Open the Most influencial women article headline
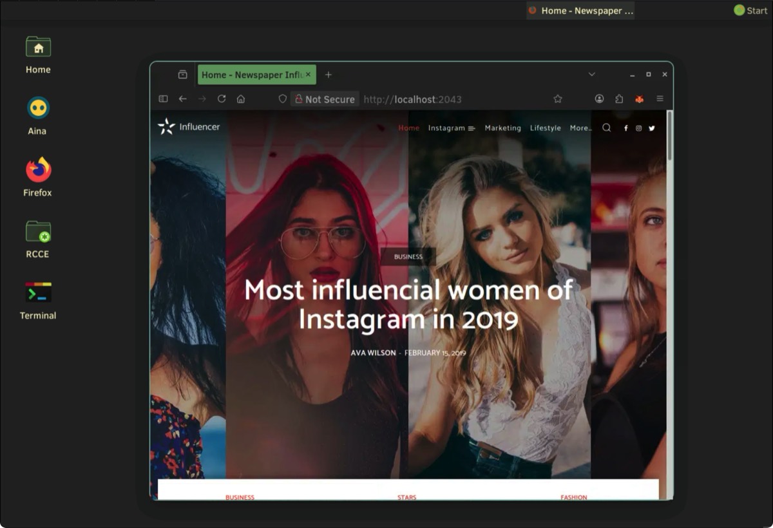The width and height of the screenshot is (773, 528). [408, 304]
